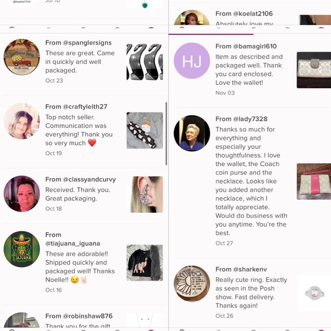Open the @craftyleith27 username link
Screen dimensions: 331x331
[85, 107]
